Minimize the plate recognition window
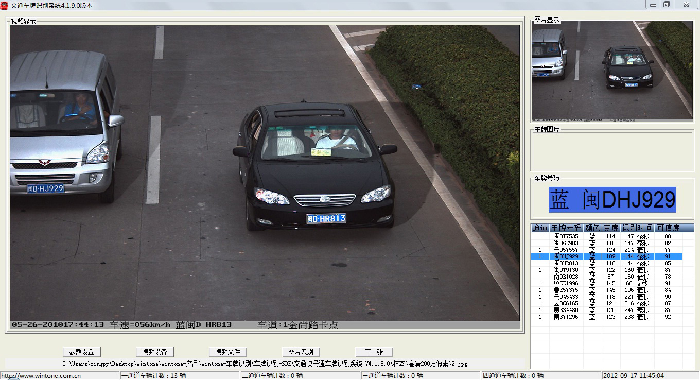 pyautogui.click(x=653, y=5)
